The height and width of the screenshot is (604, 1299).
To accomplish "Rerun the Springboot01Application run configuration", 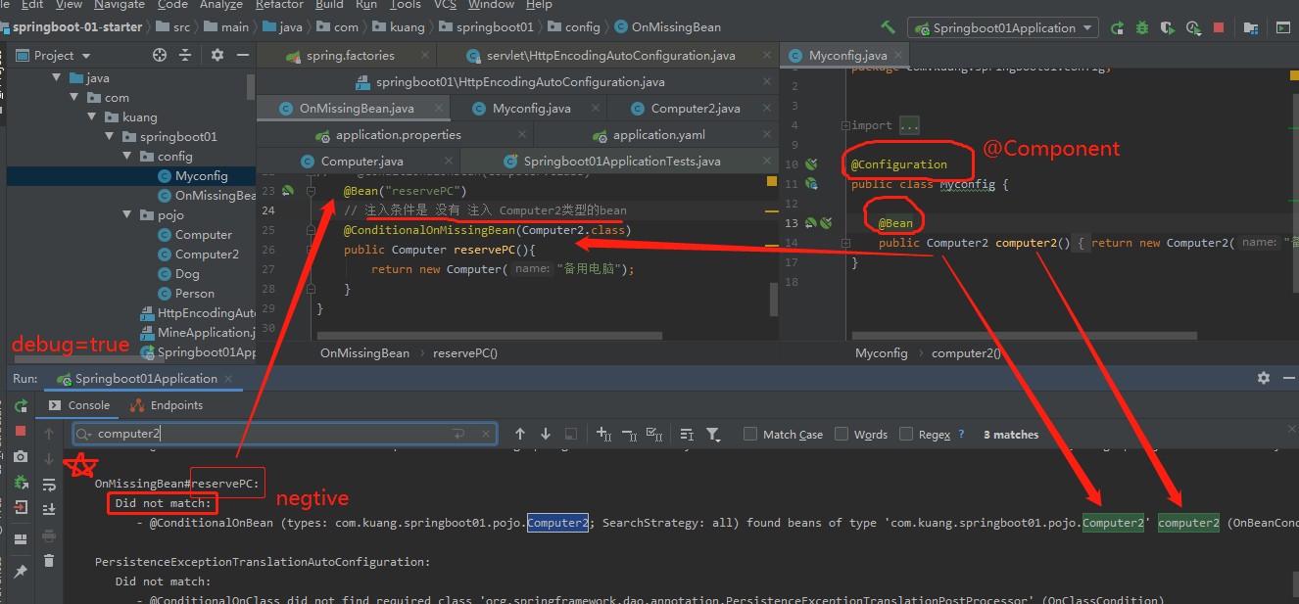I will tap(1117, 27).
